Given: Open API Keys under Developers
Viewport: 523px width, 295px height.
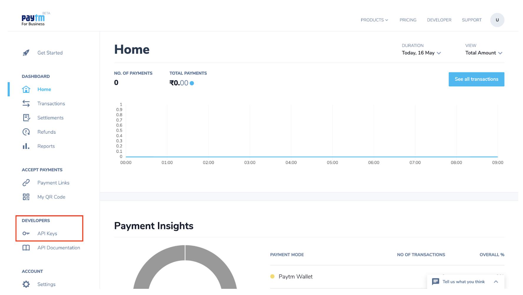Looking at the screenshot, I should click(47, 233).
